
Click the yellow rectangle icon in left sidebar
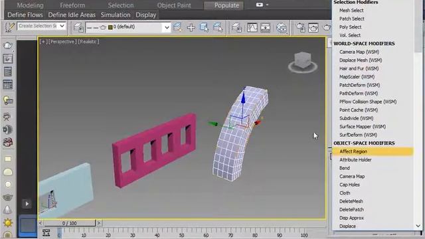pyautogui.click(x=8, y=159)
